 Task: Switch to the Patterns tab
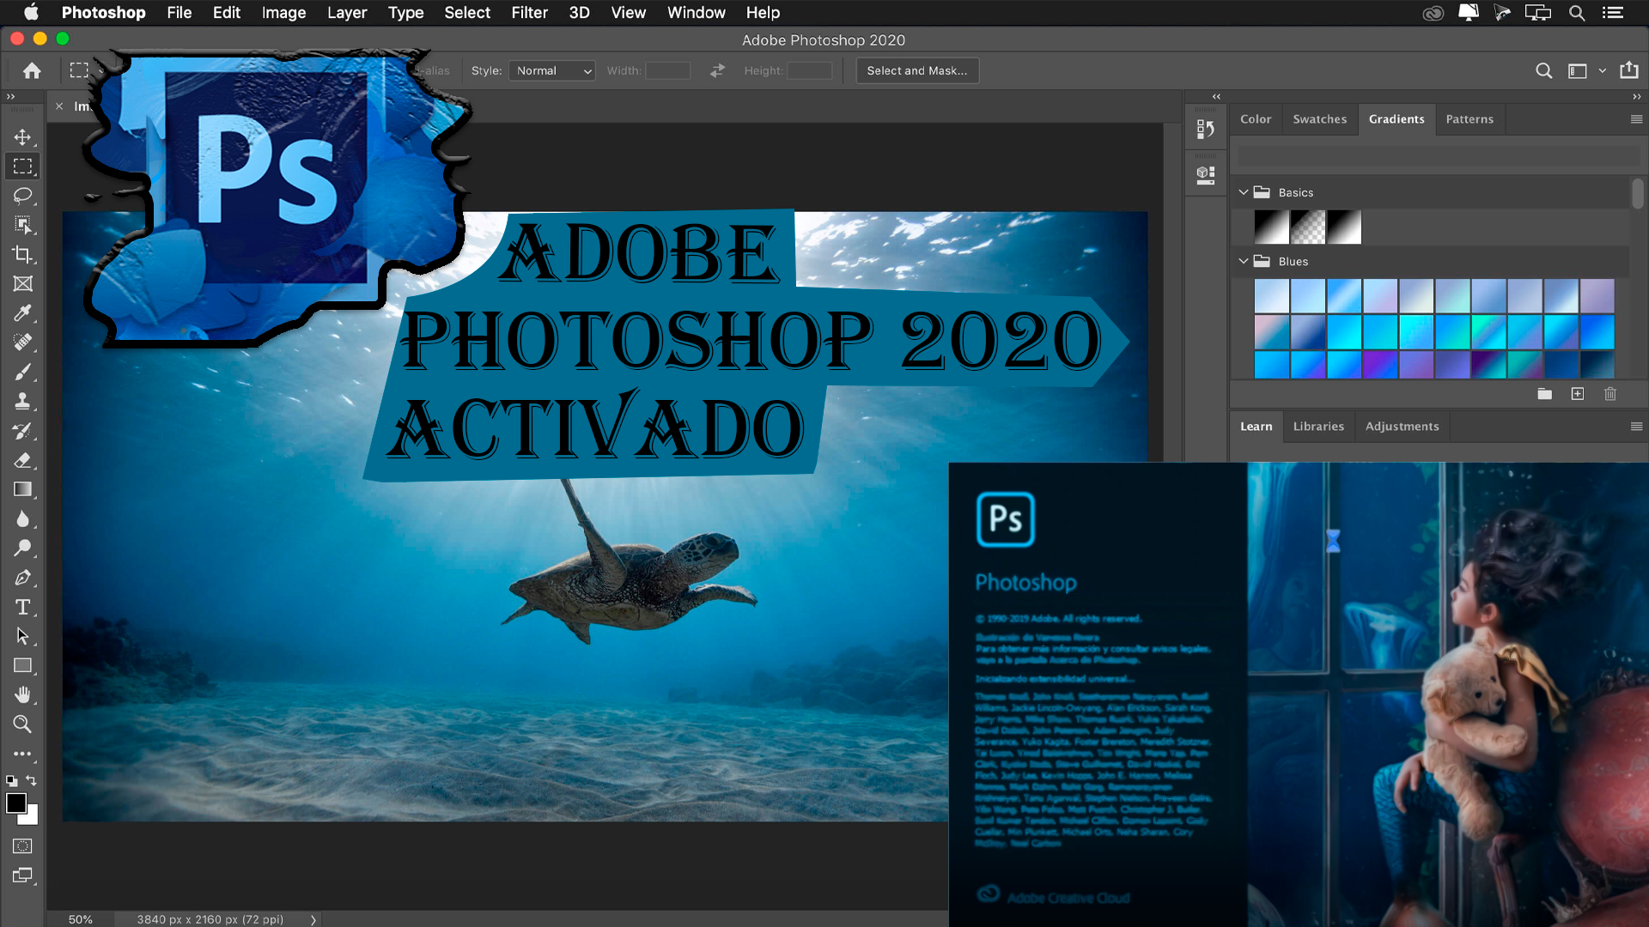pos(1469,118)
